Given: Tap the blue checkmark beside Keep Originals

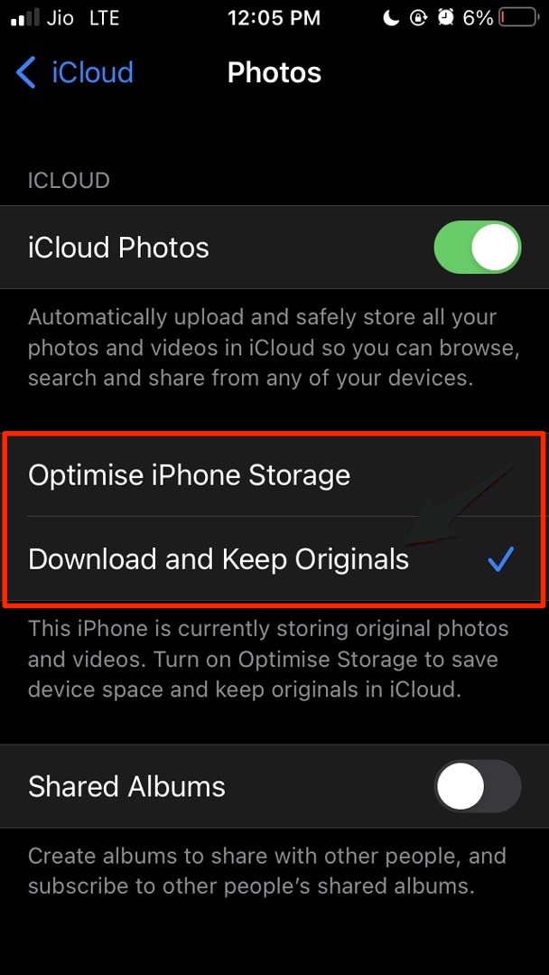Looking at the screenshot, I should click(x=499, y=559).
